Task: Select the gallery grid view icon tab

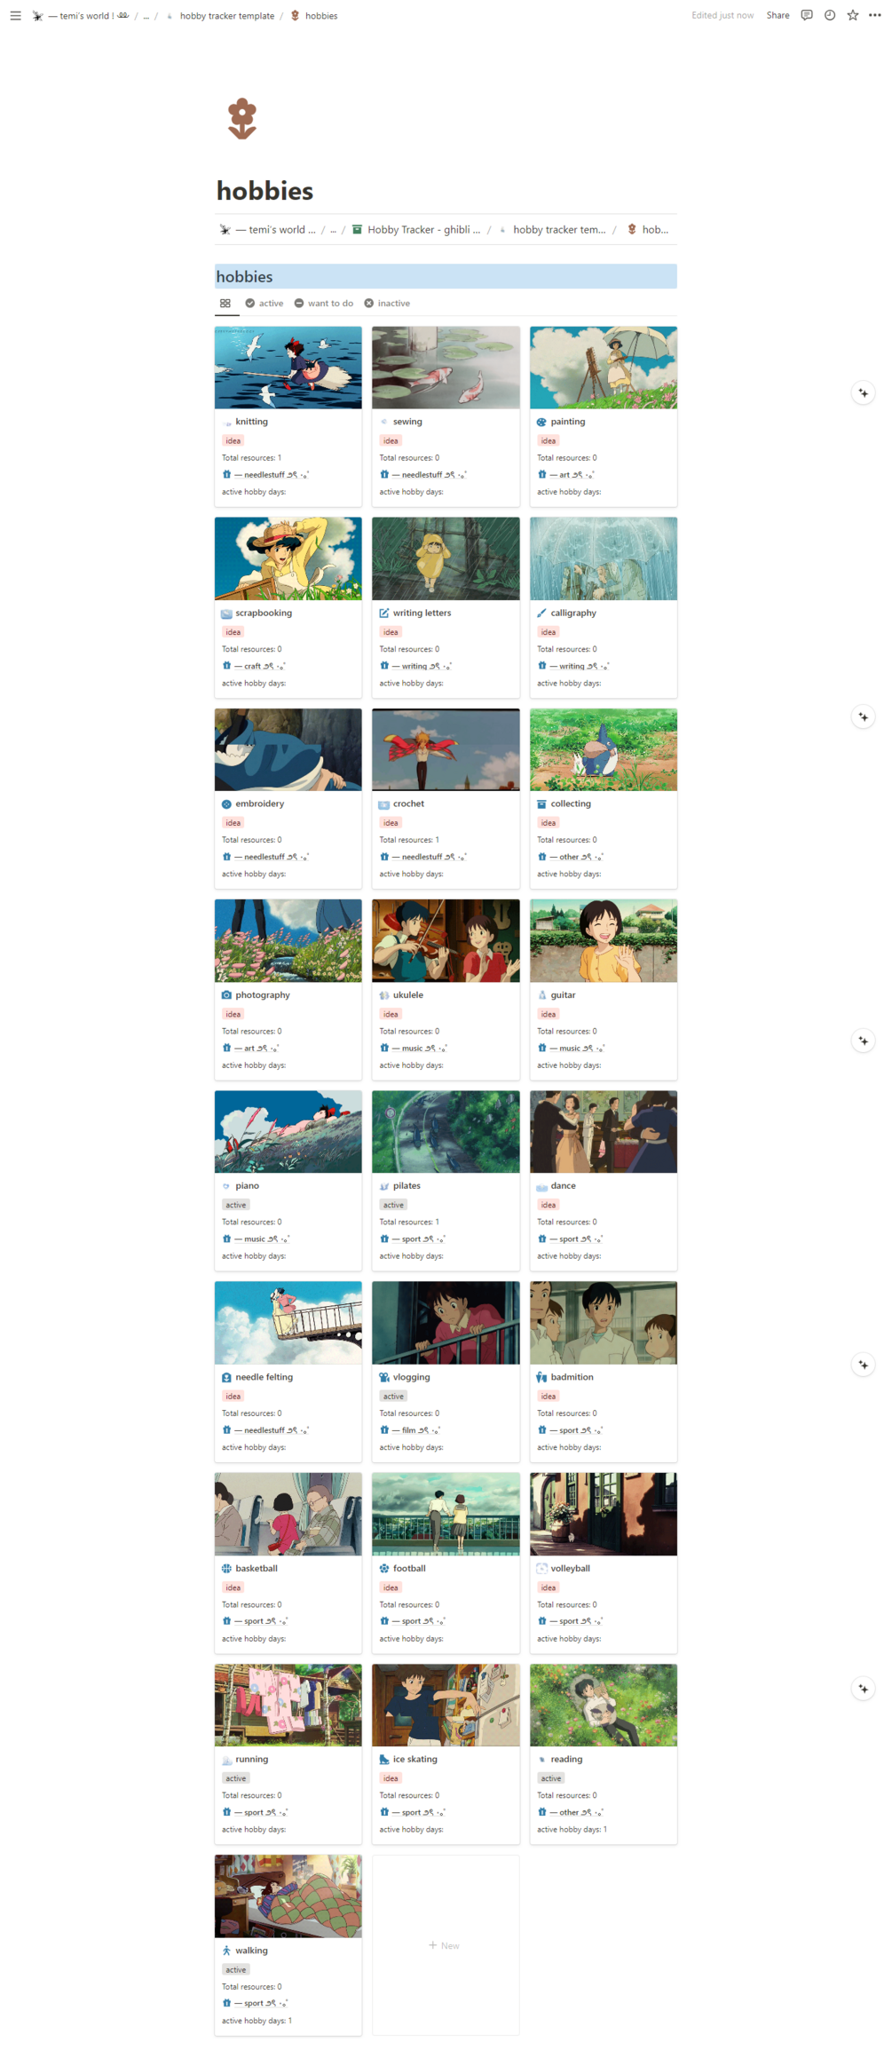Action: [x=225, y=303]
